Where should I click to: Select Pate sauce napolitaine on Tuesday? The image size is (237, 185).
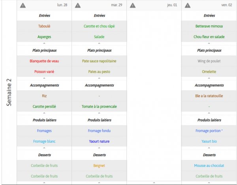(x=99, y=61)
